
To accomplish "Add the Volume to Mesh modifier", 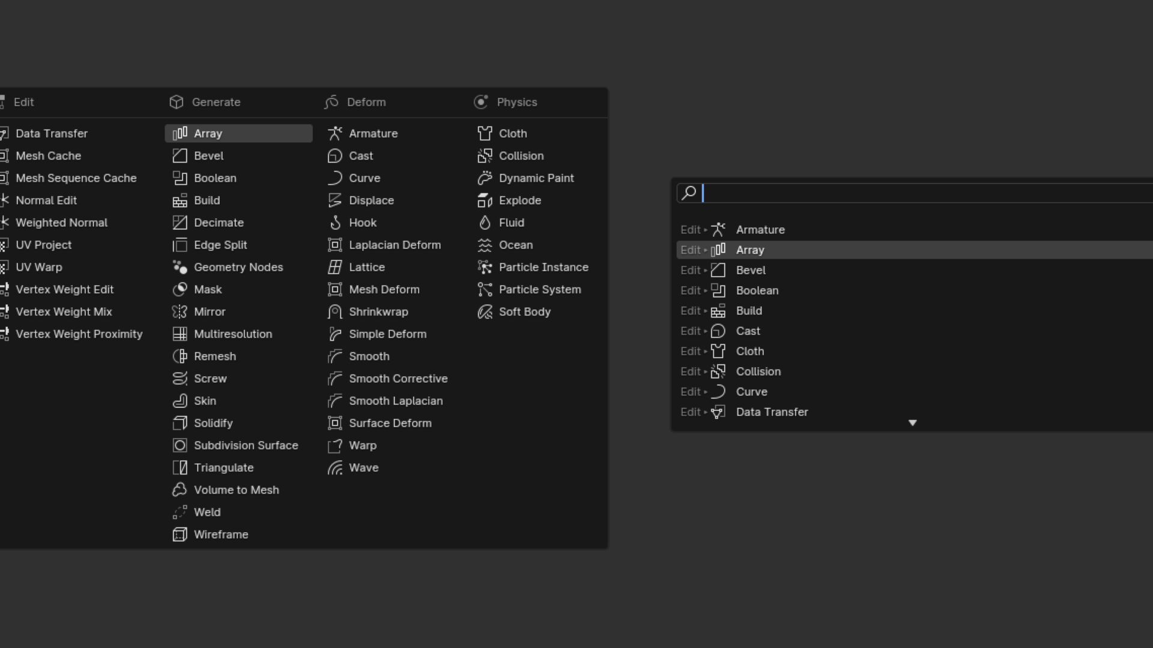I will 238,490.
